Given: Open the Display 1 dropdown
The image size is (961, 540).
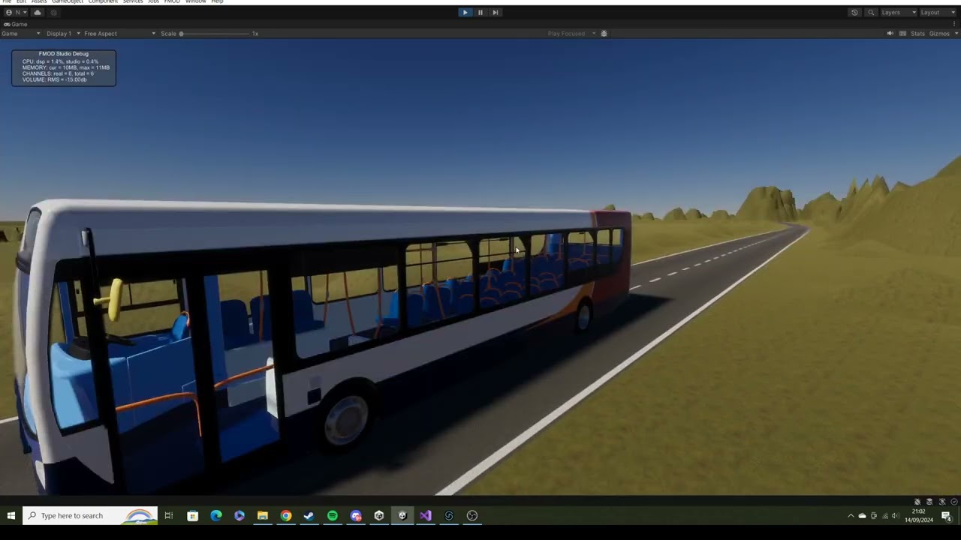Looking at the screenshot, I should pos(63,34).
